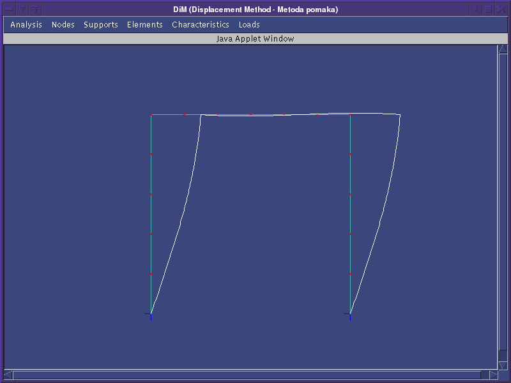511x383 pixels.
Task: Click the horizontal scrollbar right arrow
Action: pos(493,375)
